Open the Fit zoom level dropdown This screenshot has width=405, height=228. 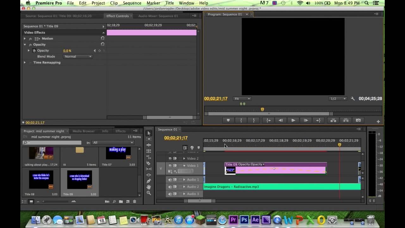[x=242, y=99]
